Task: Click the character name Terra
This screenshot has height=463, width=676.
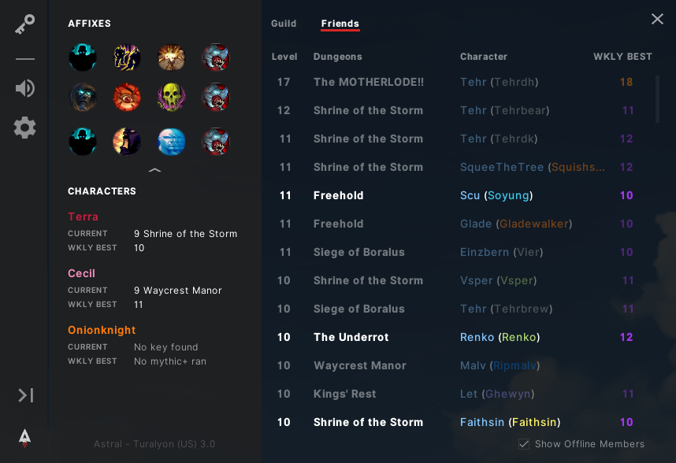Action: pos(83,217)
